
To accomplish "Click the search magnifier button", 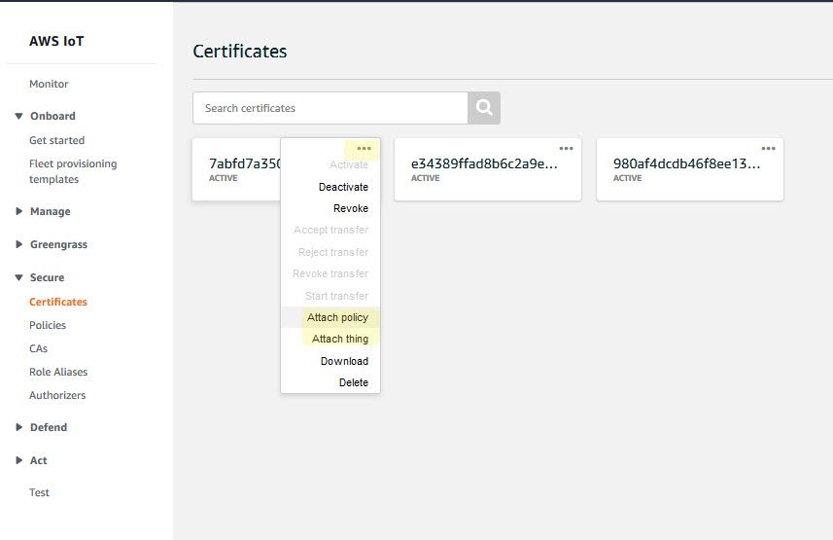I will point(484,108).
